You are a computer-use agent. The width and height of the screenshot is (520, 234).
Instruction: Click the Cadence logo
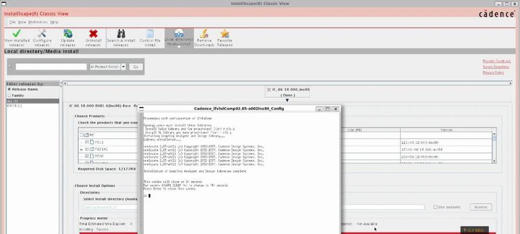[x=497, y=14]
